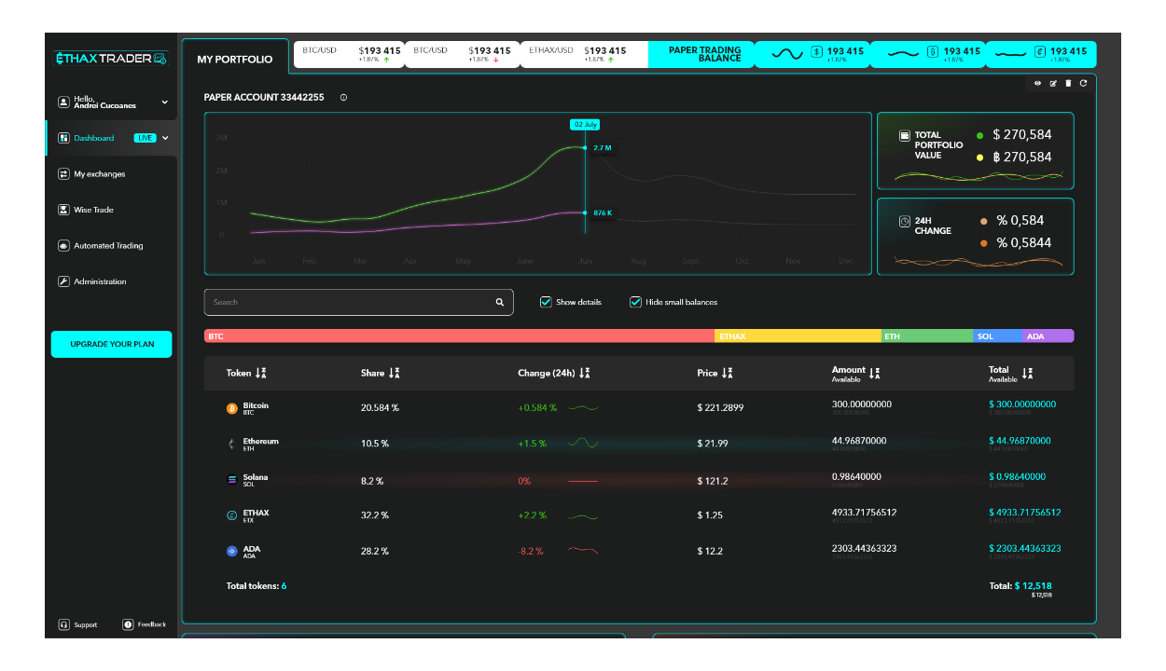Enable the Show details checkbox

tap(546, 301)
